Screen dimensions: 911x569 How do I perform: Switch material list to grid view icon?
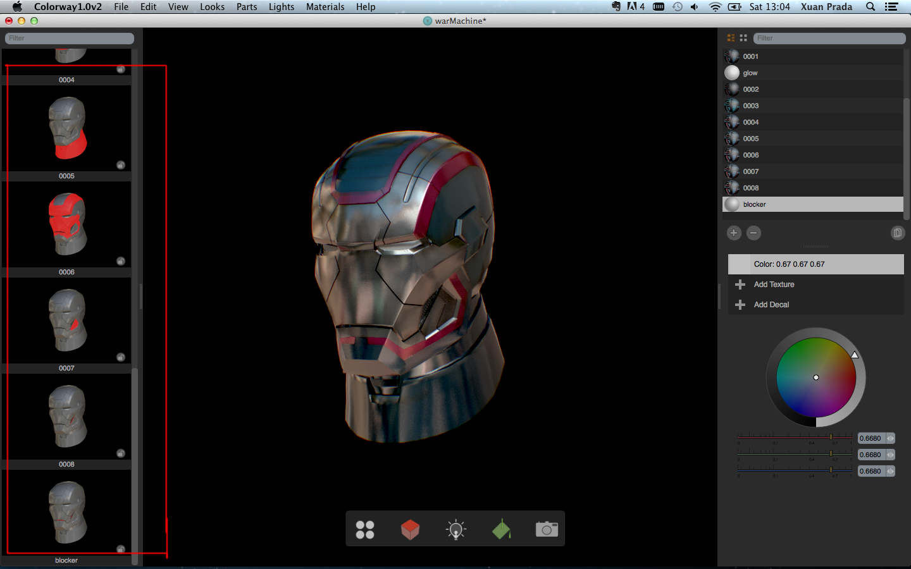click(x=743, y=38)
